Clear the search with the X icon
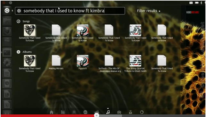Image resolution: width=206 pixels, height=117 pixels. 19,11
